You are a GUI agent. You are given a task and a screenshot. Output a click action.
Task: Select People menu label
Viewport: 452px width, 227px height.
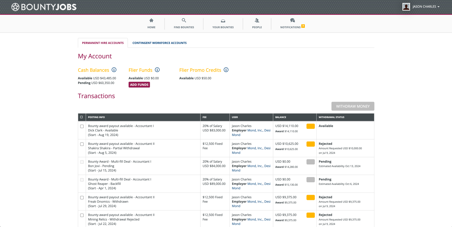(257, 27)
